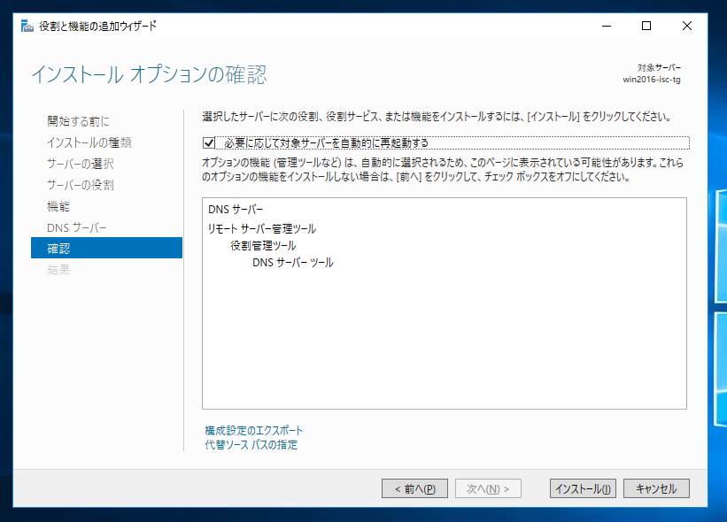Open the 代替ソース パスの指定 link
The width and height of the screenshot is (727, 522).
[251, 445]
